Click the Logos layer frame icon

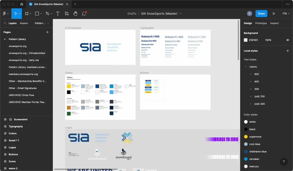click(x=5, y=147)
